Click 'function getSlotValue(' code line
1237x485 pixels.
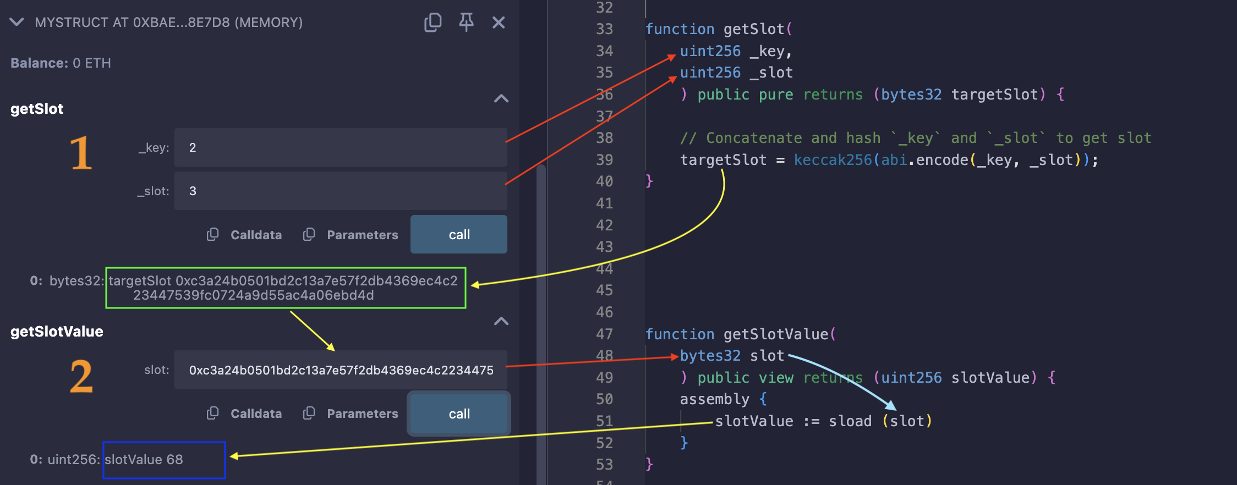pyautogui.click(x=741, y=334)
